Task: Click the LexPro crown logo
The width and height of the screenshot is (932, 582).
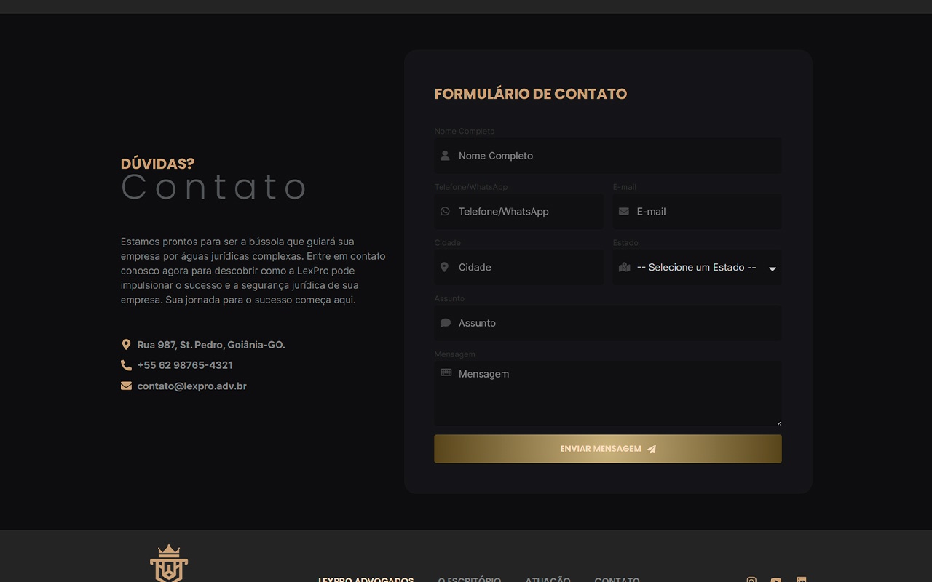Action: pyautogui.click(x=169, y=563)
